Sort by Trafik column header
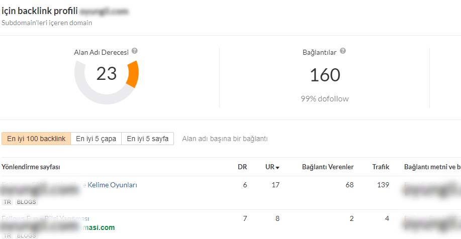This screenshot has height=239, width=461. coord(381,167)
